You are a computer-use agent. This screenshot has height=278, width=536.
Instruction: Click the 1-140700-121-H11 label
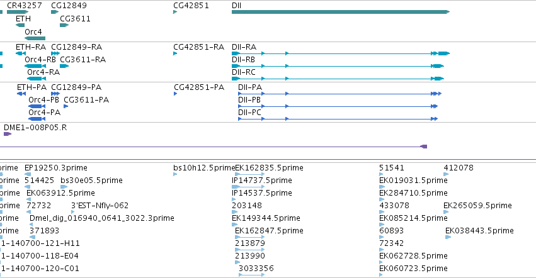coord(40,243)
